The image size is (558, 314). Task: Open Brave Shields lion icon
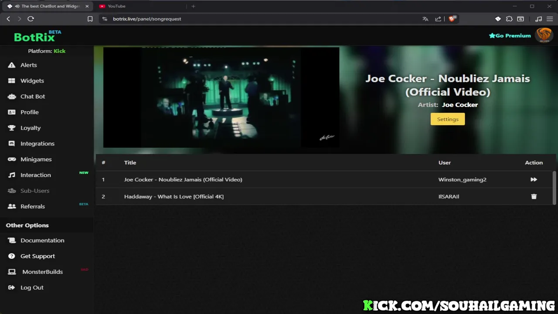[x=452, y=19]
